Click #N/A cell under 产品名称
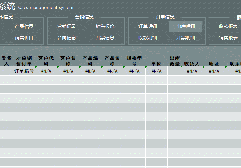The width and height of the screenshot is (241, 168). click(x=112, y=71)
